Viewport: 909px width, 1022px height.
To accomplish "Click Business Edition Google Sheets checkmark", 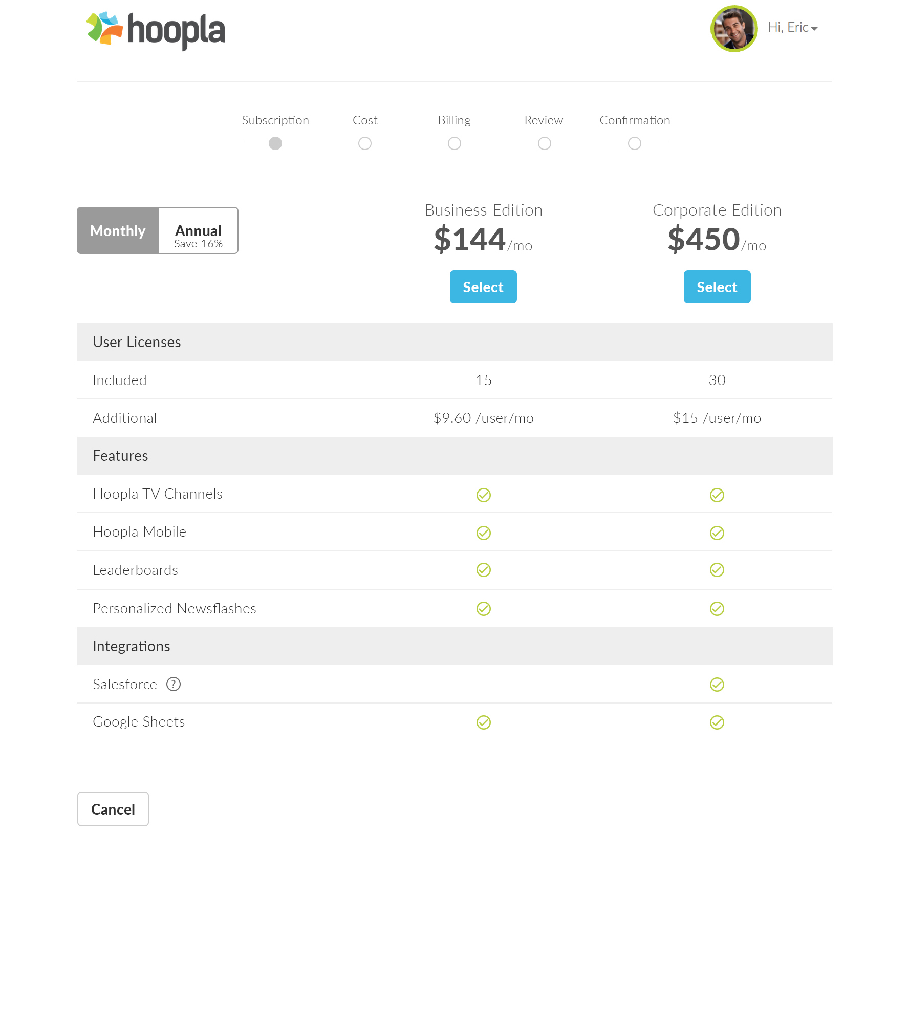I will click(484, 722).
